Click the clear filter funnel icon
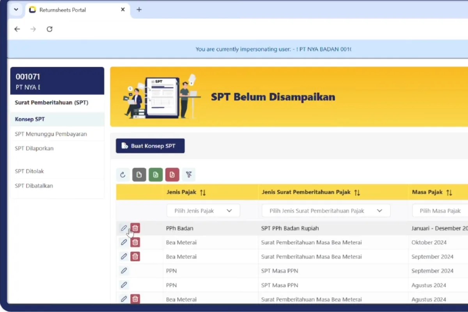Viewport: 468px width, 312px height. (189, 175)
